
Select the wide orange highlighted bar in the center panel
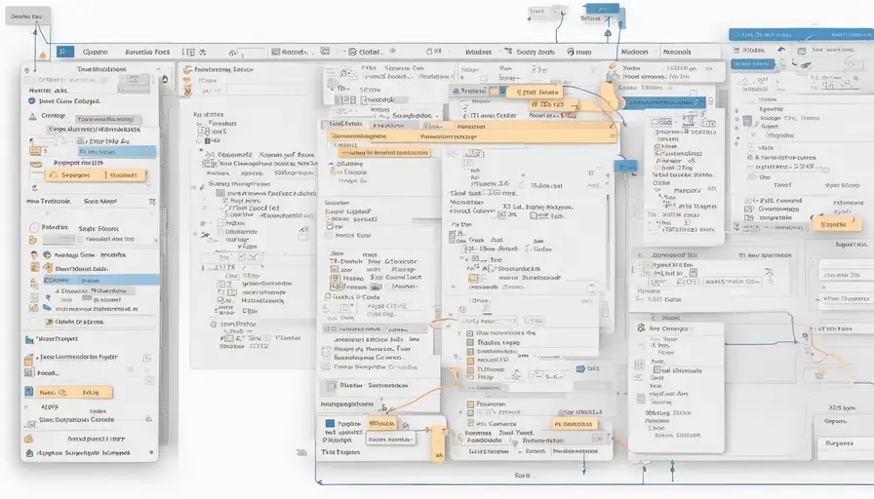coord(471,135)
